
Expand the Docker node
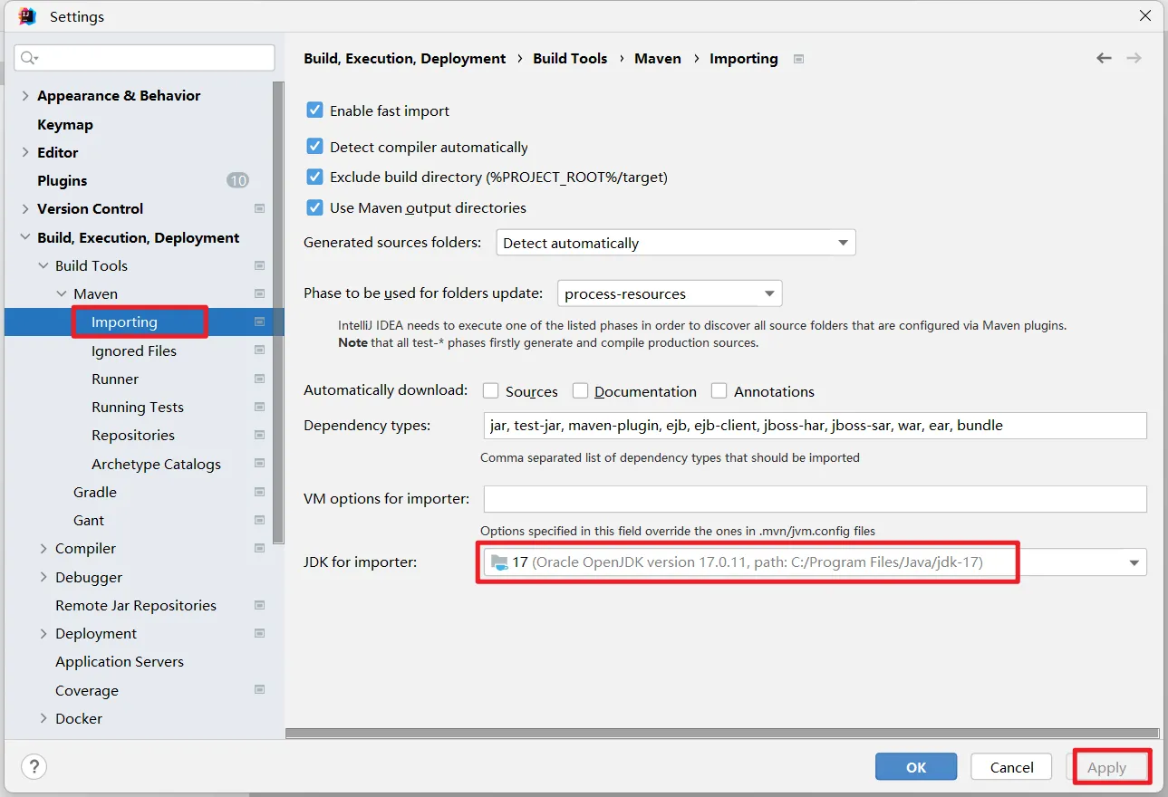[43, 718]
